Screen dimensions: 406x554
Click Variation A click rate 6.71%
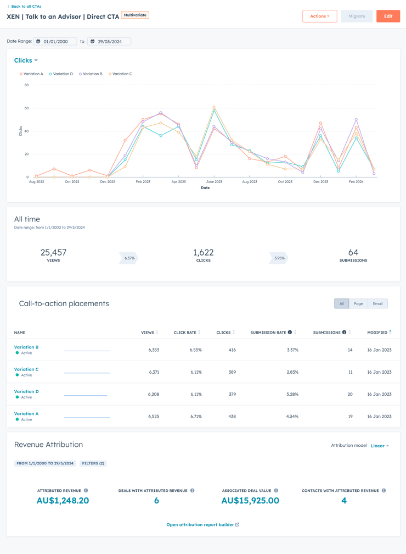196,417
